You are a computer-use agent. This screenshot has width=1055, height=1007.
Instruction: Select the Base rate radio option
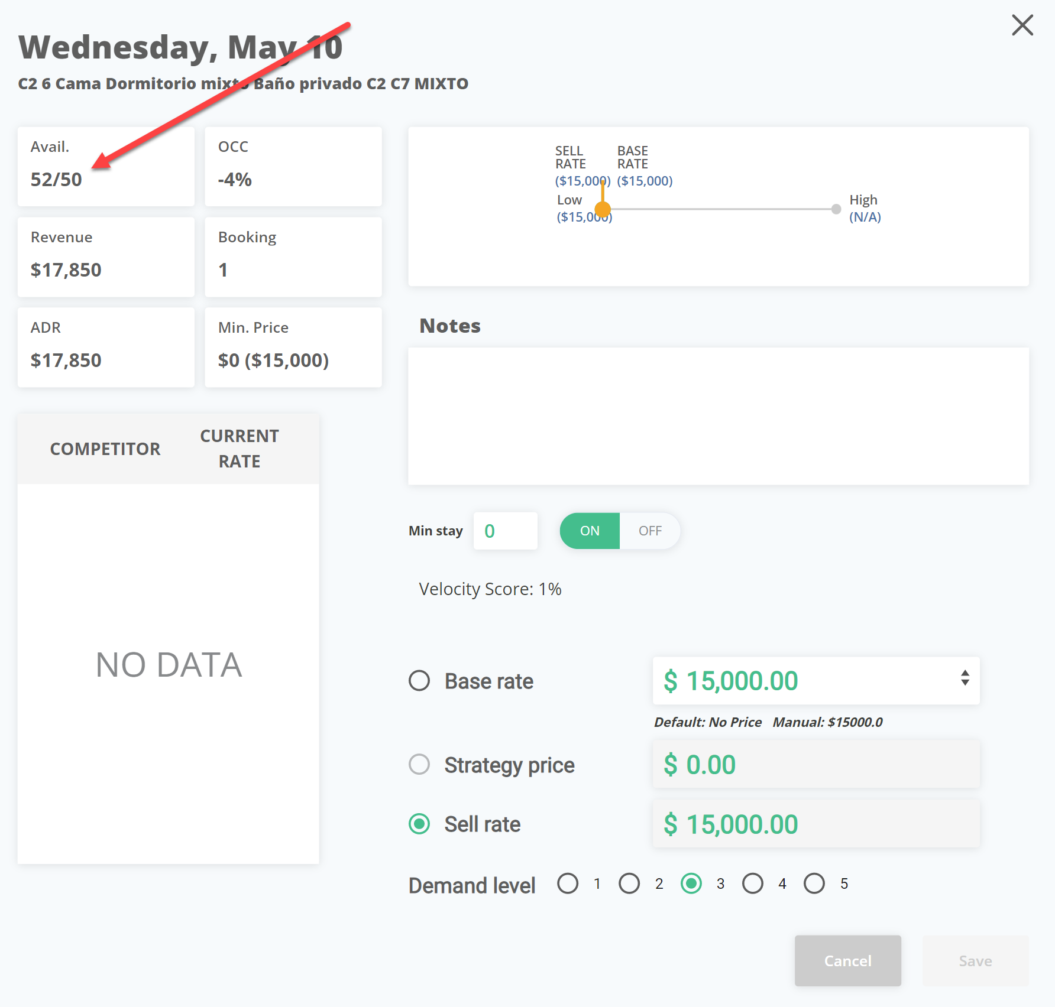coord(419,681)
